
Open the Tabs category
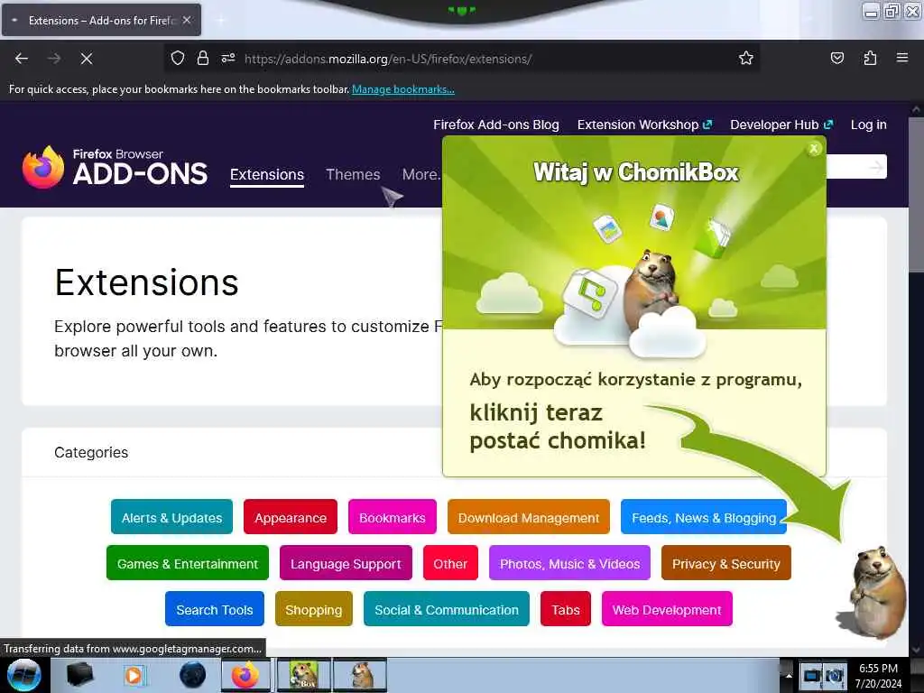pyautogui.click(x=566, y=609)
